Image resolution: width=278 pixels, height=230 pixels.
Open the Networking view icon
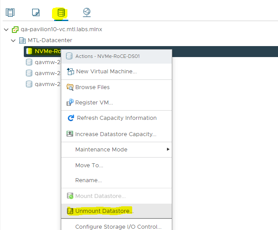coord(87,12)
